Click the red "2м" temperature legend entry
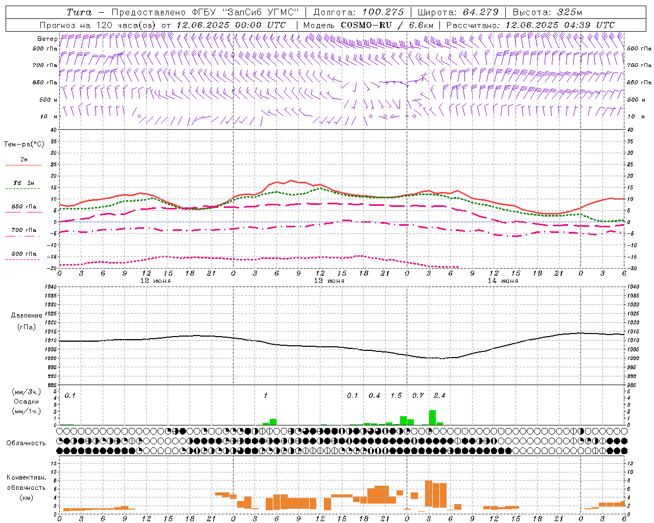Viewport: 654px width, 523px height. tap(24, 160)
